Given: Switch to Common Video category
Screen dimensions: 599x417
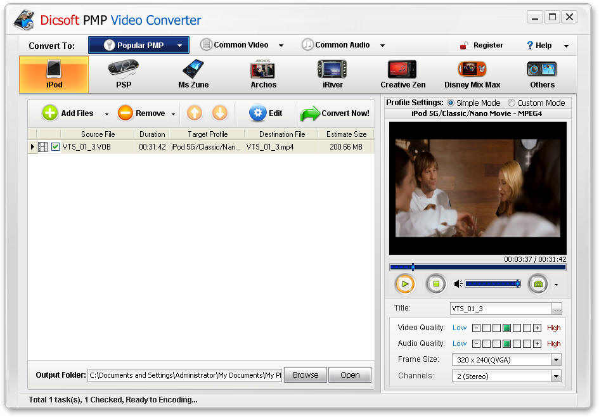Looking at the screenshot, I should (x=243, y=45).
